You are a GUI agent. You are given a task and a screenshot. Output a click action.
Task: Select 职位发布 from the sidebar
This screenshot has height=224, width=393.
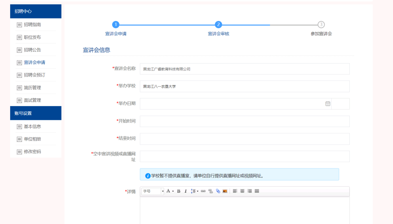coord(32,37)
